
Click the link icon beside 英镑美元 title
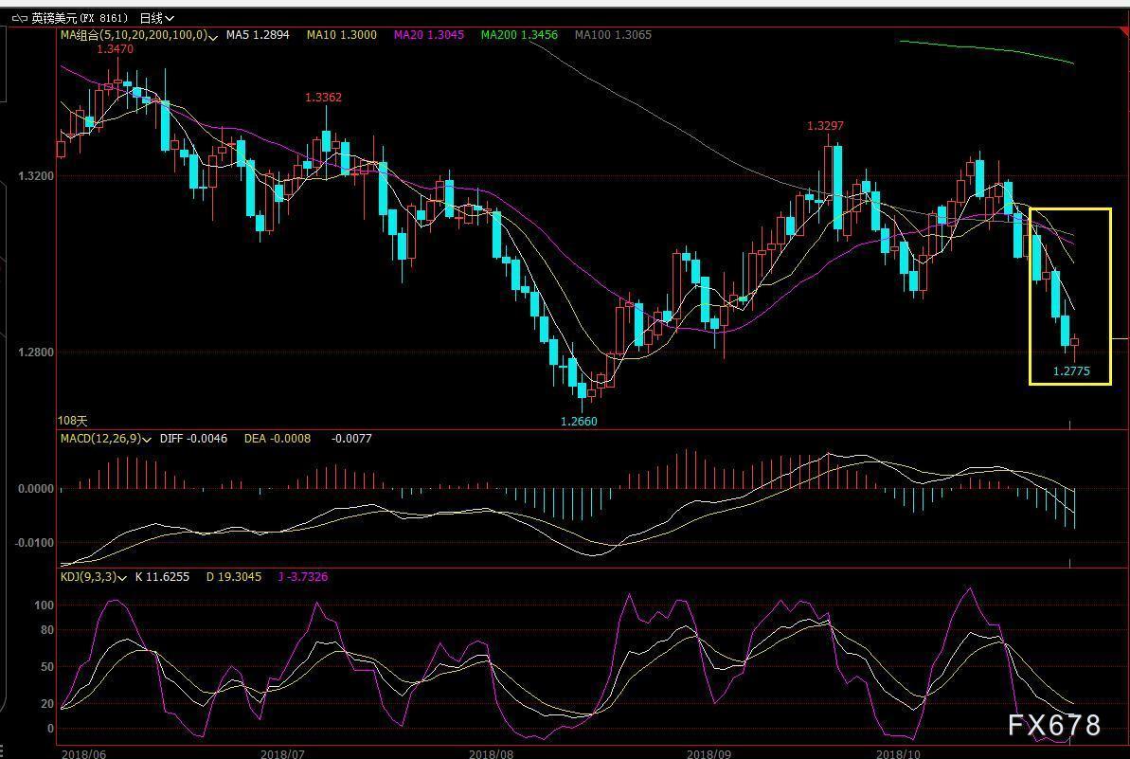(x=19, y=18)
